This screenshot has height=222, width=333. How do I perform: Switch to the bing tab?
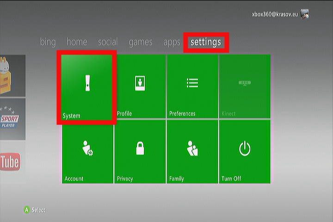48,42
